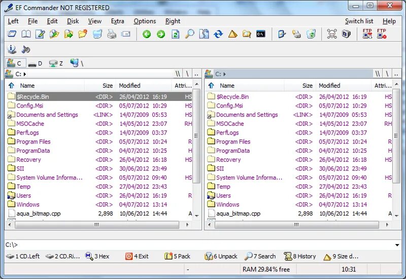Viewport: 406px width, 279px height.
Task: Click the music note icon in second toolbar row
Action: [x=26, y=49]
